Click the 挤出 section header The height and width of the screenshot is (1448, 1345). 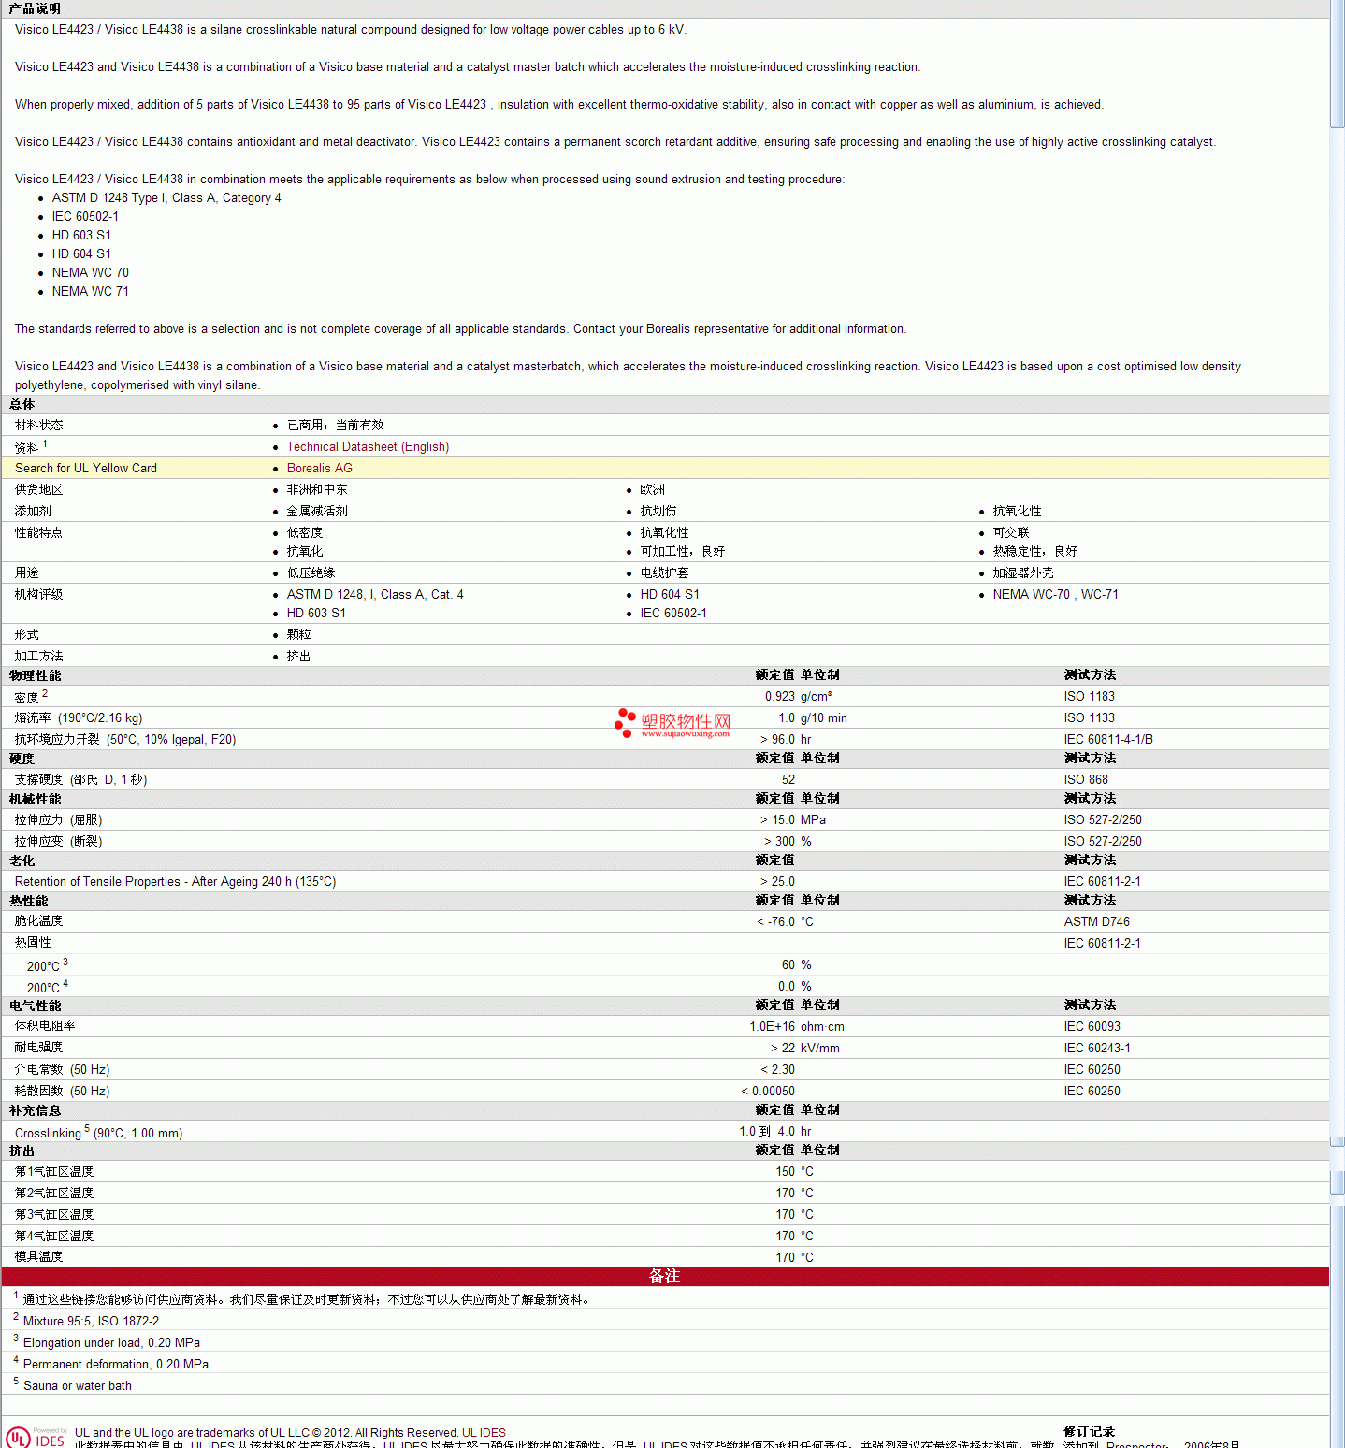click(22, 1151)
